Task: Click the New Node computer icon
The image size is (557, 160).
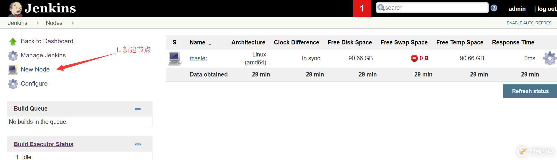Action: [13, 70]
